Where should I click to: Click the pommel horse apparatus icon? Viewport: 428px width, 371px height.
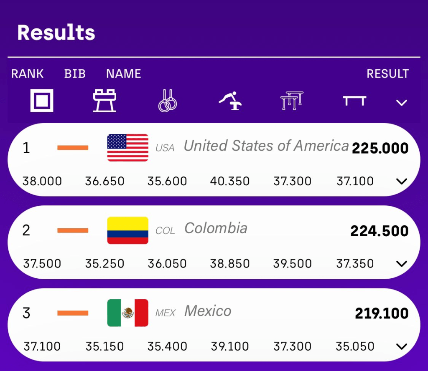(104, 101)
